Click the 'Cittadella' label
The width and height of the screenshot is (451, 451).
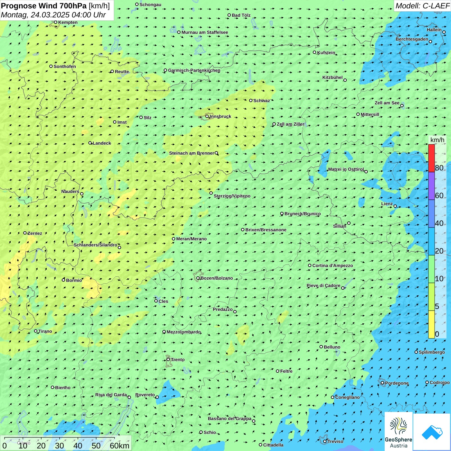pos(273,445)
